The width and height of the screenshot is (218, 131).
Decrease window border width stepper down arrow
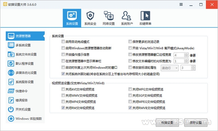186,56
